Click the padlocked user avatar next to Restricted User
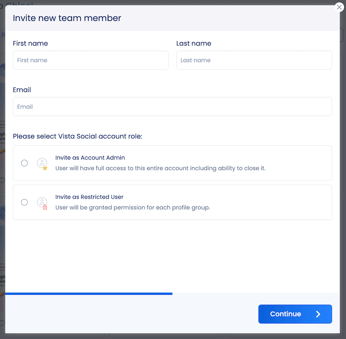This screenshot has width=346, height=339. pyautogui.click(x=42, y=202)
